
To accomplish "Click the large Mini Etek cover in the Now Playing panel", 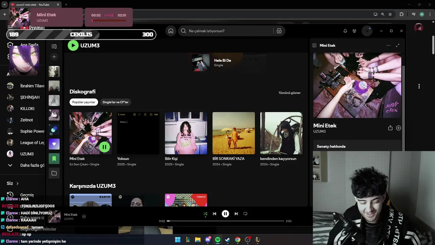I will pos(357,85).
